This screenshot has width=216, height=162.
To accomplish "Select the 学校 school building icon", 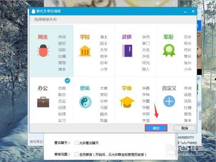I will (x=85, y=51).
